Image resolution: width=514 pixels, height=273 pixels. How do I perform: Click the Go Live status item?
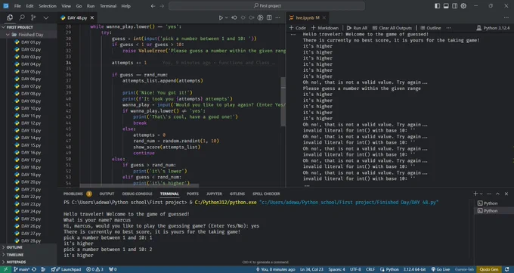click(x=440, y=269)
